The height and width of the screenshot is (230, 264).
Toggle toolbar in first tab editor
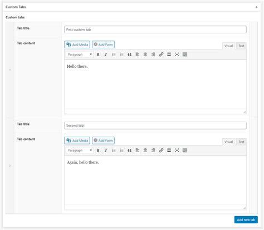point(185,54)
